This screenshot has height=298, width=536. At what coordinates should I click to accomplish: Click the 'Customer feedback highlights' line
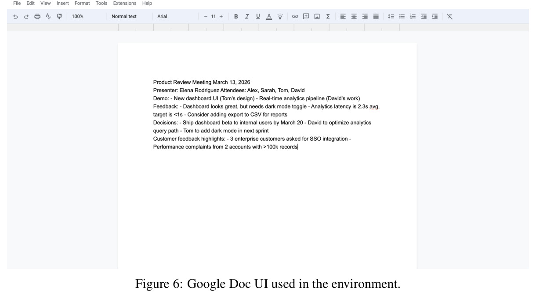pyautogui.click(x=252, y=138)
